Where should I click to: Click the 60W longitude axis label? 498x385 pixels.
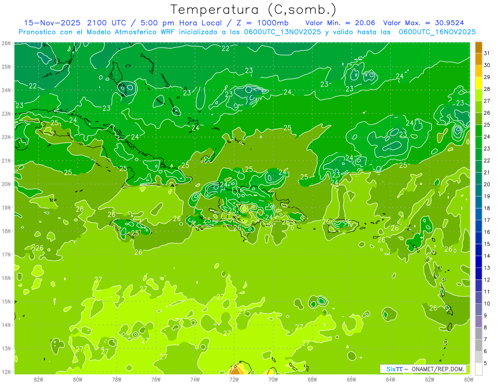pyautogui.click(x=469, y=379)
